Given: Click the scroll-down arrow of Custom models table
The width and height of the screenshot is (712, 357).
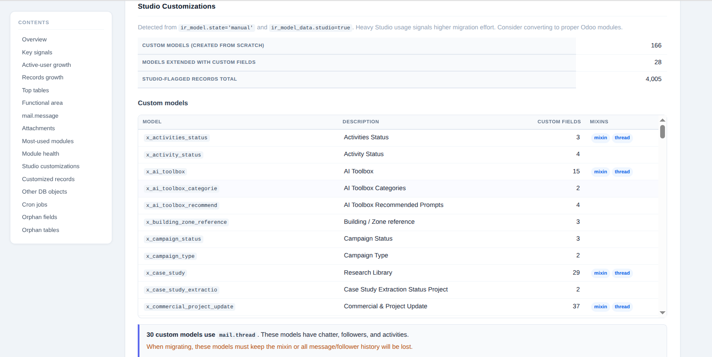Looking at the screenshot, I should pos(662,313).
